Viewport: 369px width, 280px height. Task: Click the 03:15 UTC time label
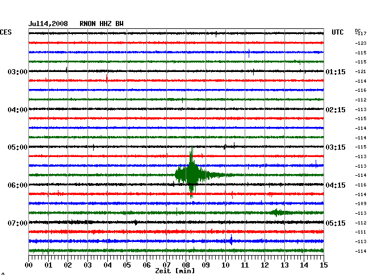pos(336,147)
